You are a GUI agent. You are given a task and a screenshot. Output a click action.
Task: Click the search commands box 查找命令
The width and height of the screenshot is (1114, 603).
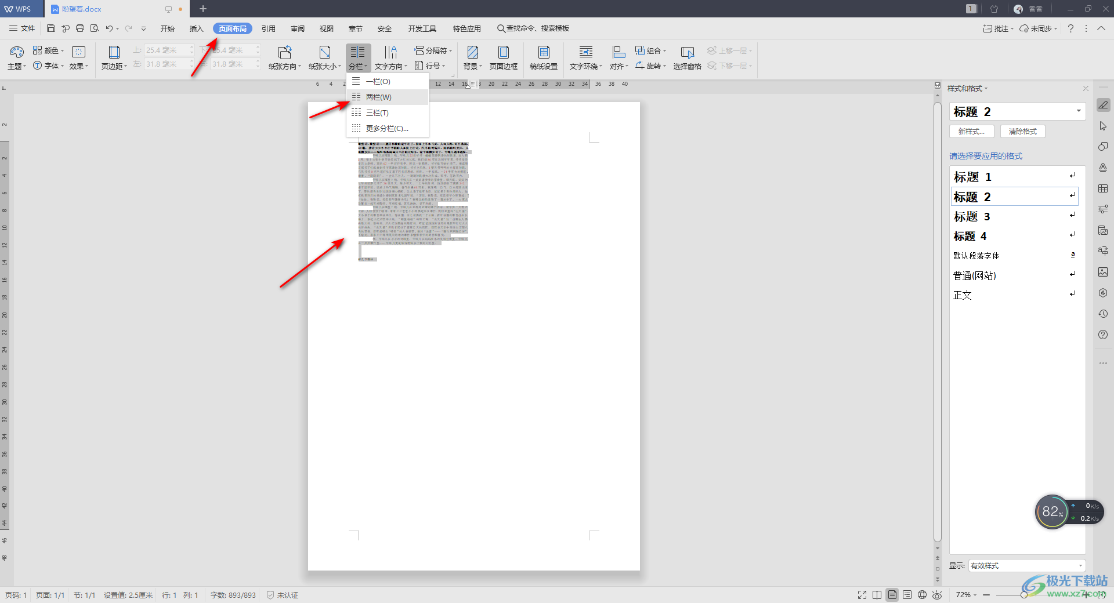[x=533, y=28]
